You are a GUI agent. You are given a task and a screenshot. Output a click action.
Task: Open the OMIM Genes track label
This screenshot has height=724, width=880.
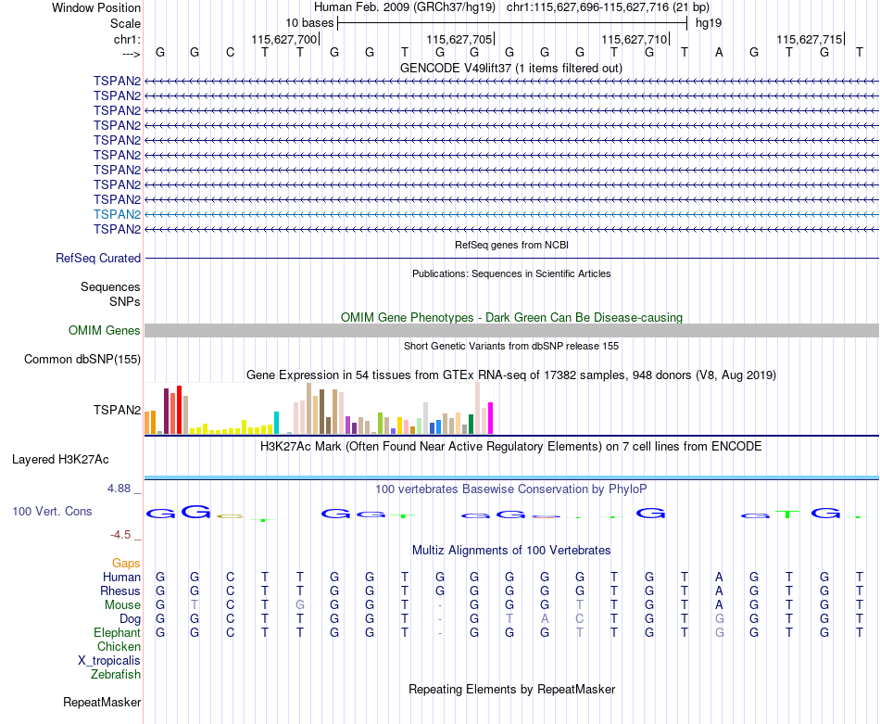pyautogui.click(x=105, y=330)
